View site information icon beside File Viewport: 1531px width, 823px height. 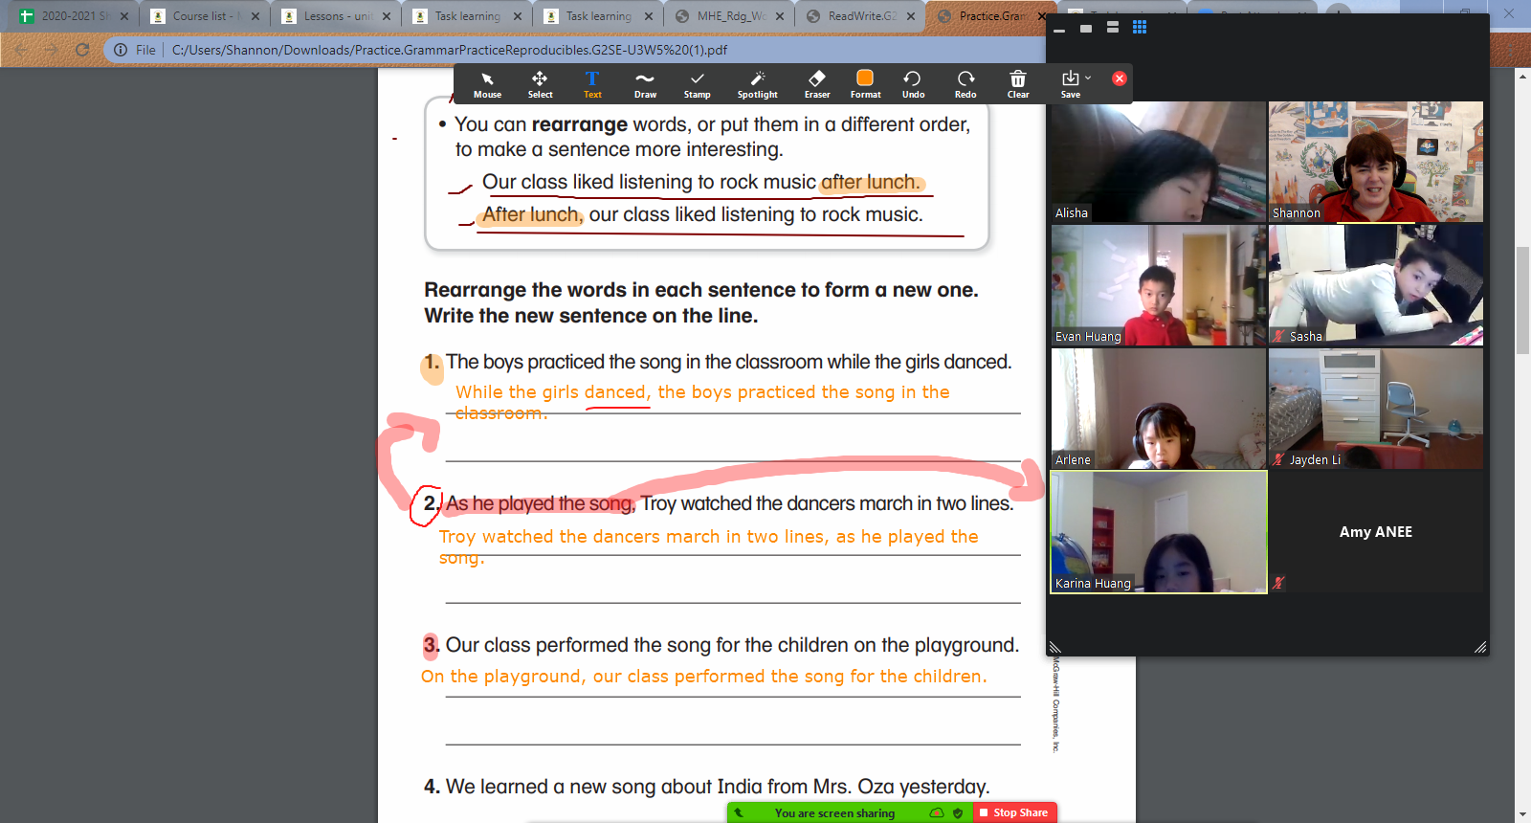pyautogui.click(x=121, y=50)
